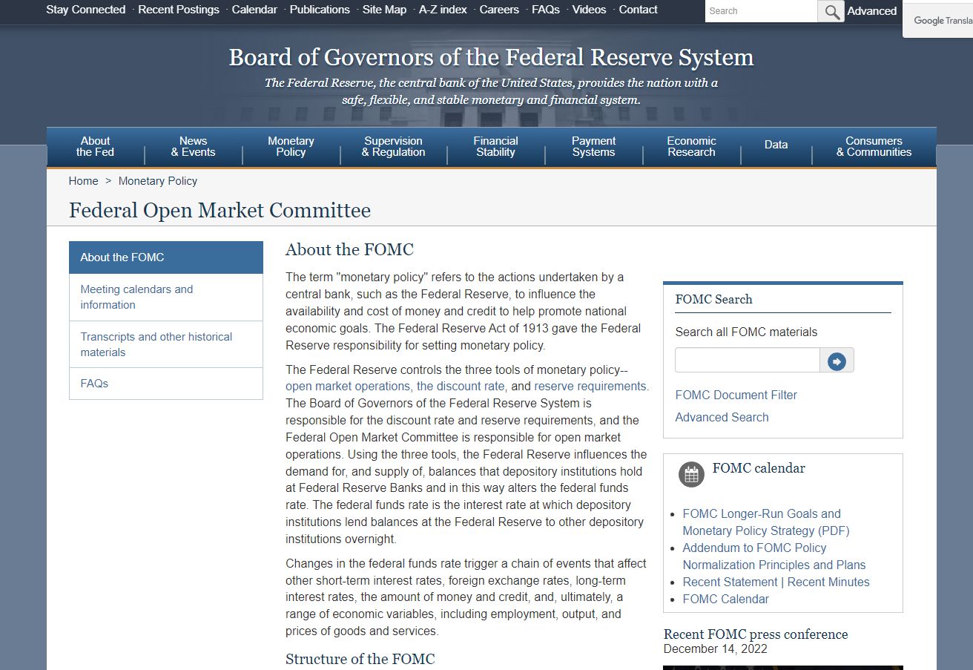Open the Calendar top link

pos(254,10)
